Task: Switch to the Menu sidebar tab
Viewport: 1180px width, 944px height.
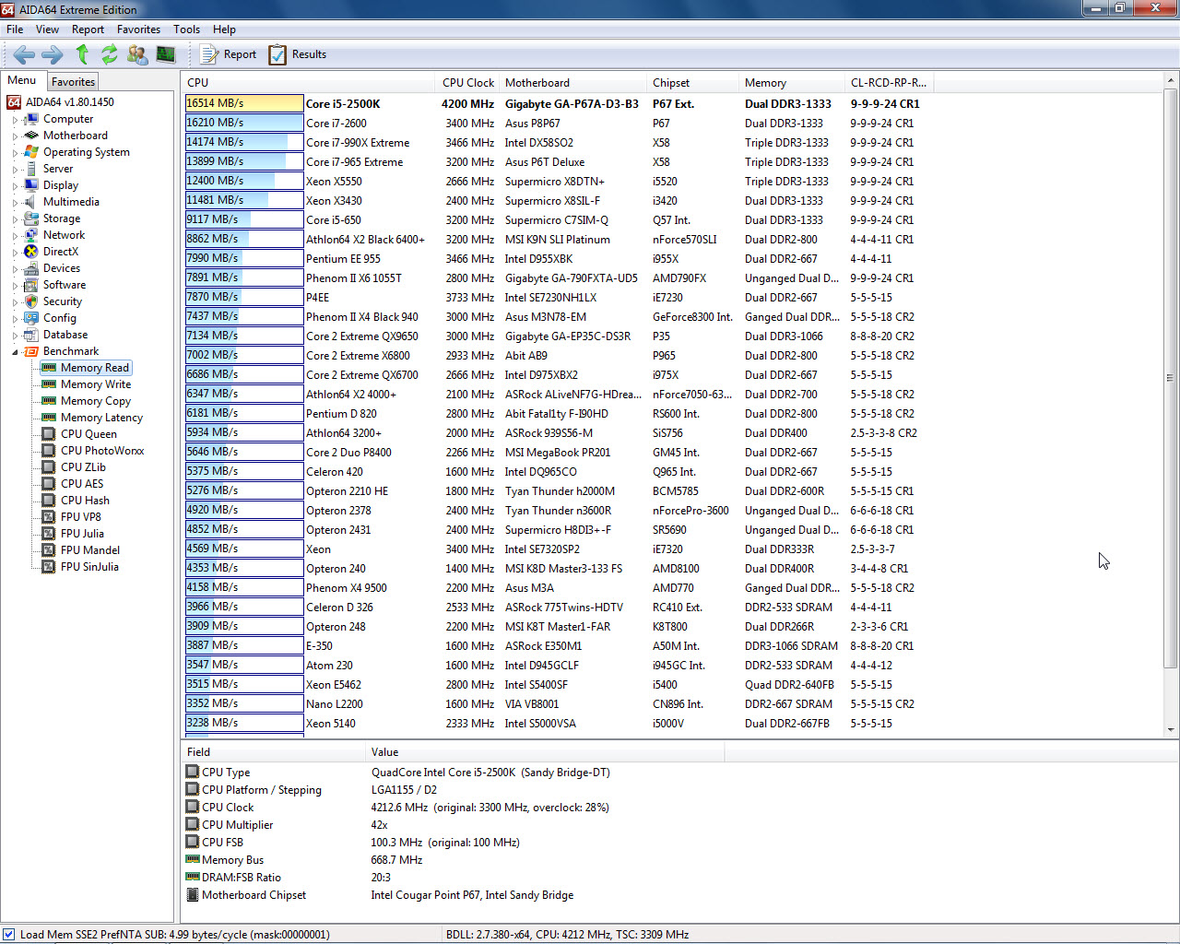Action: coord(22,80)
